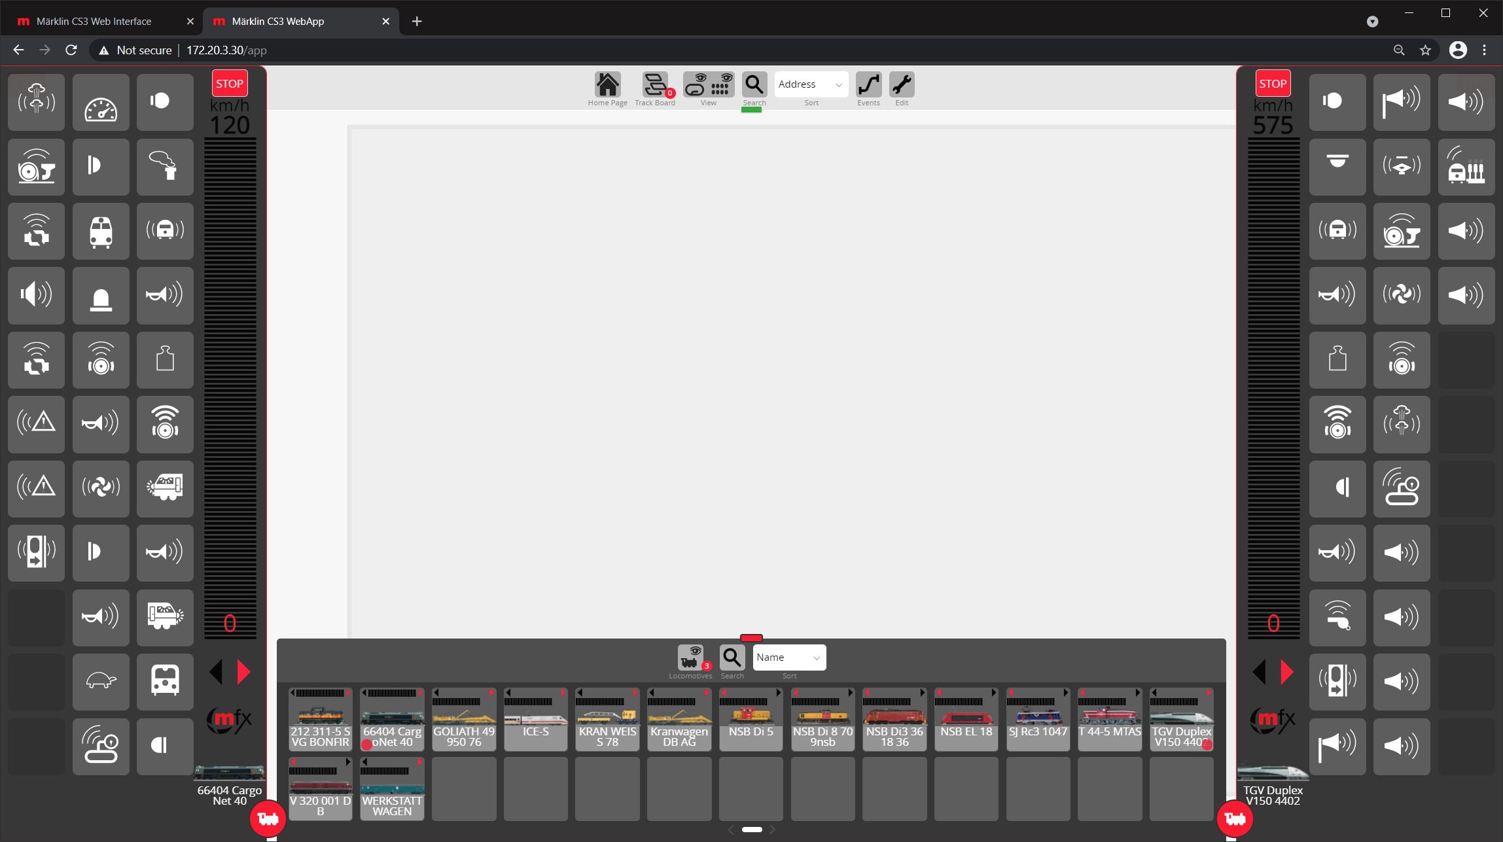
Task: Toggle left panel turtle slow-speed function
Action: pyautogui.click(x=101, y=682)
